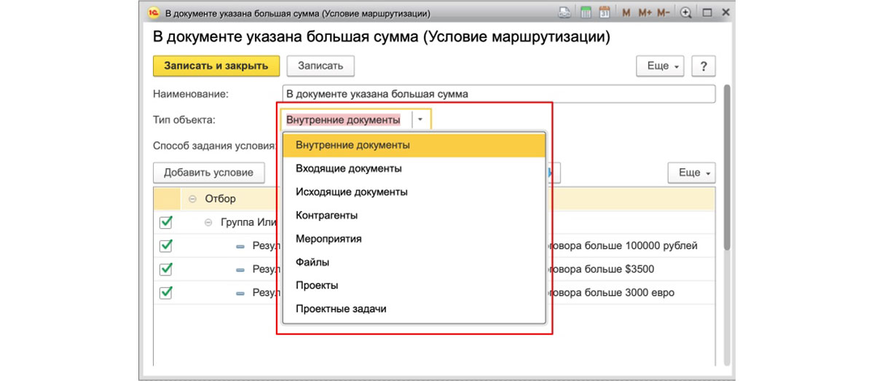
Task: Click the M+ memory add button
Action: pyautogui.click(x=645, y=13)
